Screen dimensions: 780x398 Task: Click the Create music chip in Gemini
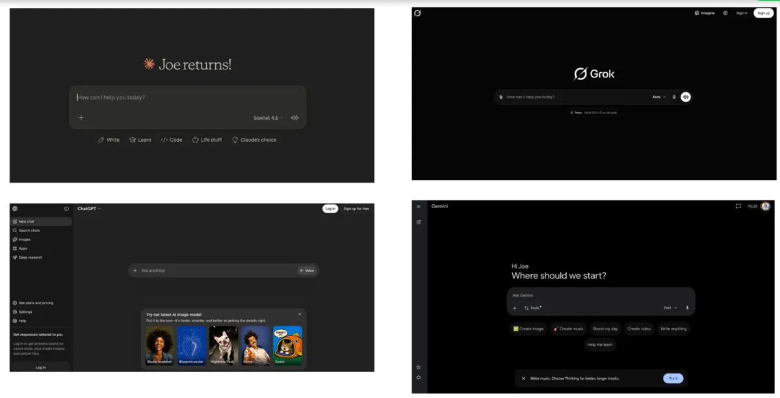(x=568, y=328)
